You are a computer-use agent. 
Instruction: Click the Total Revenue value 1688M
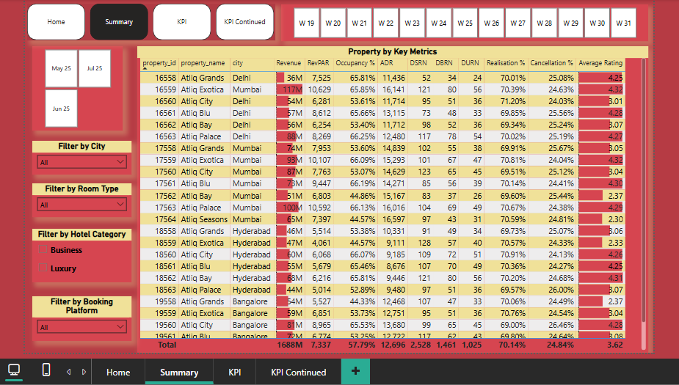point(290,345)
